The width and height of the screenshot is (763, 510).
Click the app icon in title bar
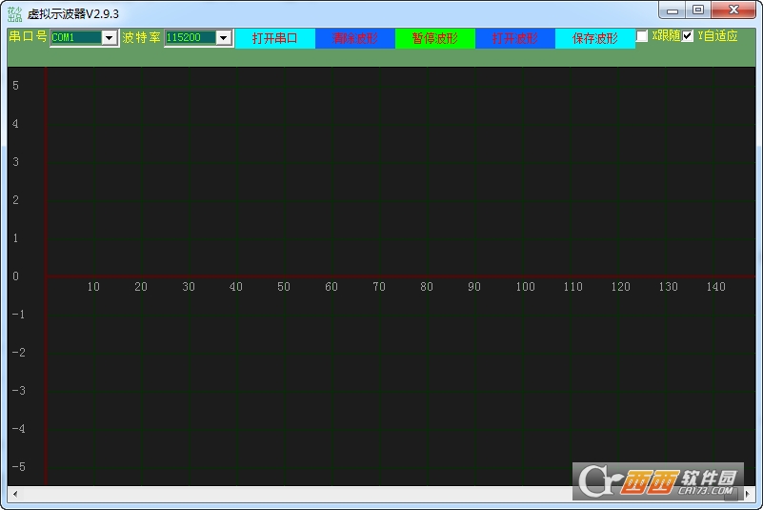tap(14, 14)
